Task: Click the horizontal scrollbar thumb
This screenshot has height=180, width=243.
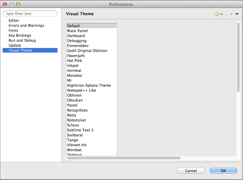Action: pos(124,158)
